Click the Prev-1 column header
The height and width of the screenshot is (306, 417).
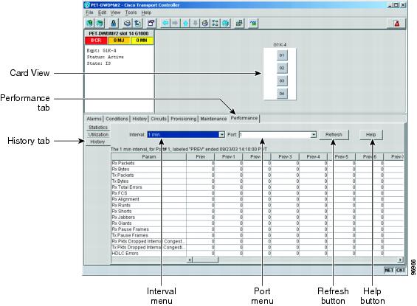point(229,157)
